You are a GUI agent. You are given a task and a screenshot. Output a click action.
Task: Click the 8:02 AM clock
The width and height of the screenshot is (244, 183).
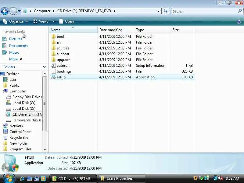tap(232, 178)
